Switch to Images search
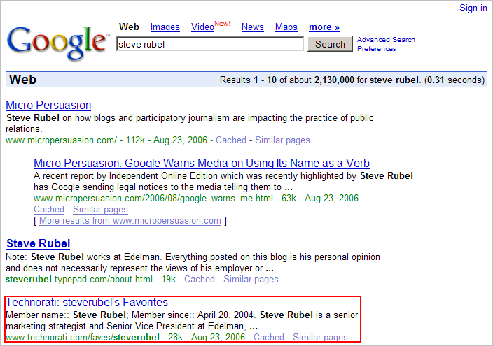493x346 pixels. pyautogui.click(x=165, y=27)
